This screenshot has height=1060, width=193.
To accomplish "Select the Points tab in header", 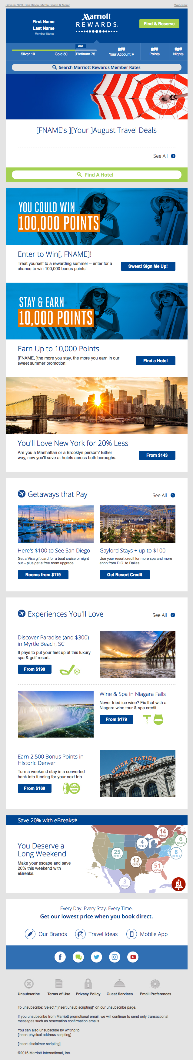I will coord(155,51).
